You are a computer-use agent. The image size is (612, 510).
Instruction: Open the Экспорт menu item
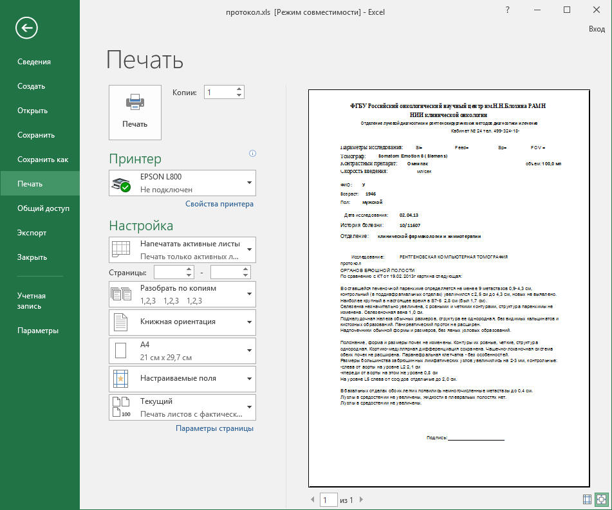[x=32, y=233]
